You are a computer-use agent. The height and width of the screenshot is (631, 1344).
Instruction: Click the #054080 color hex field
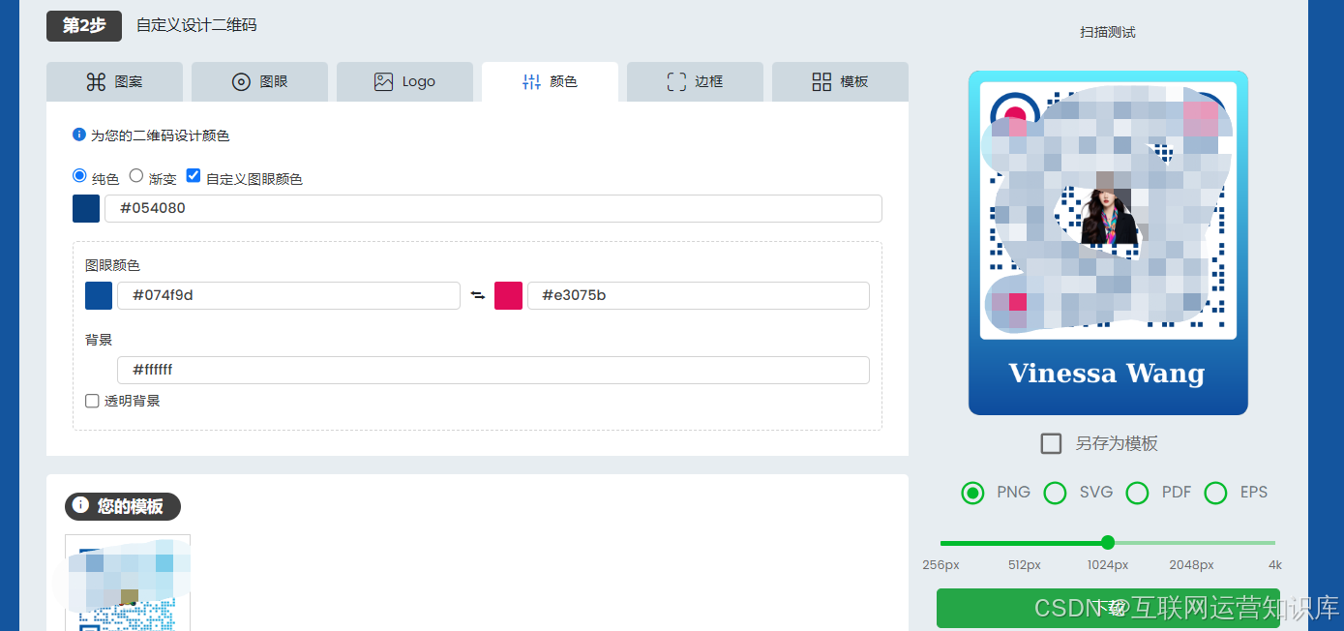point(493,208)
